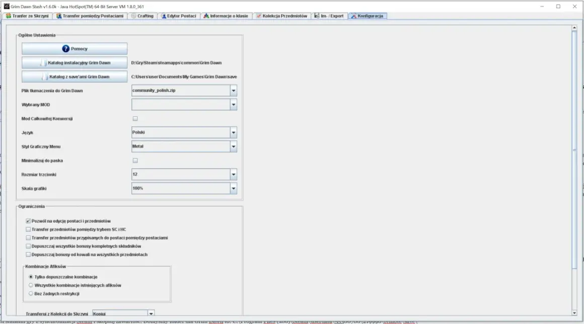Click the chest icon on Tranfer ze Skrzyni tab

pyautogui.click(x=8, y=16)
